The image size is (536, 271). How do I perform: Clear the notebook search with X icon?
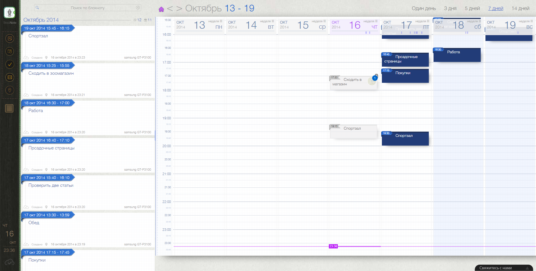[x=138, y=8]
